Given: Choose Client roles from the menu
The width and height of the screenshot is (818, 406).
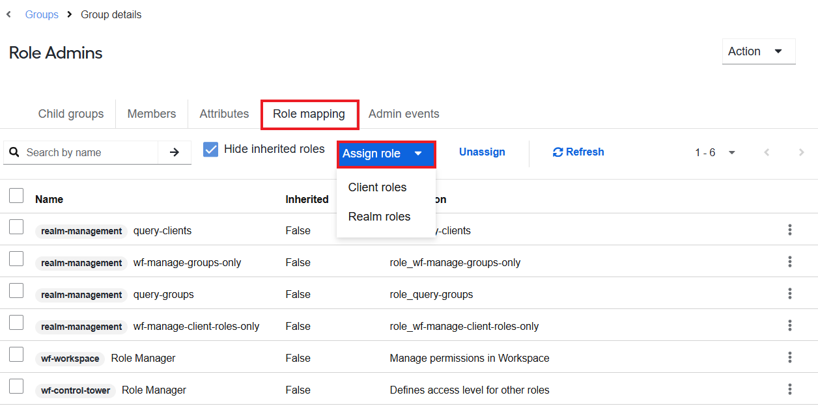Looking at the screenshot, I should pos(377,187).
